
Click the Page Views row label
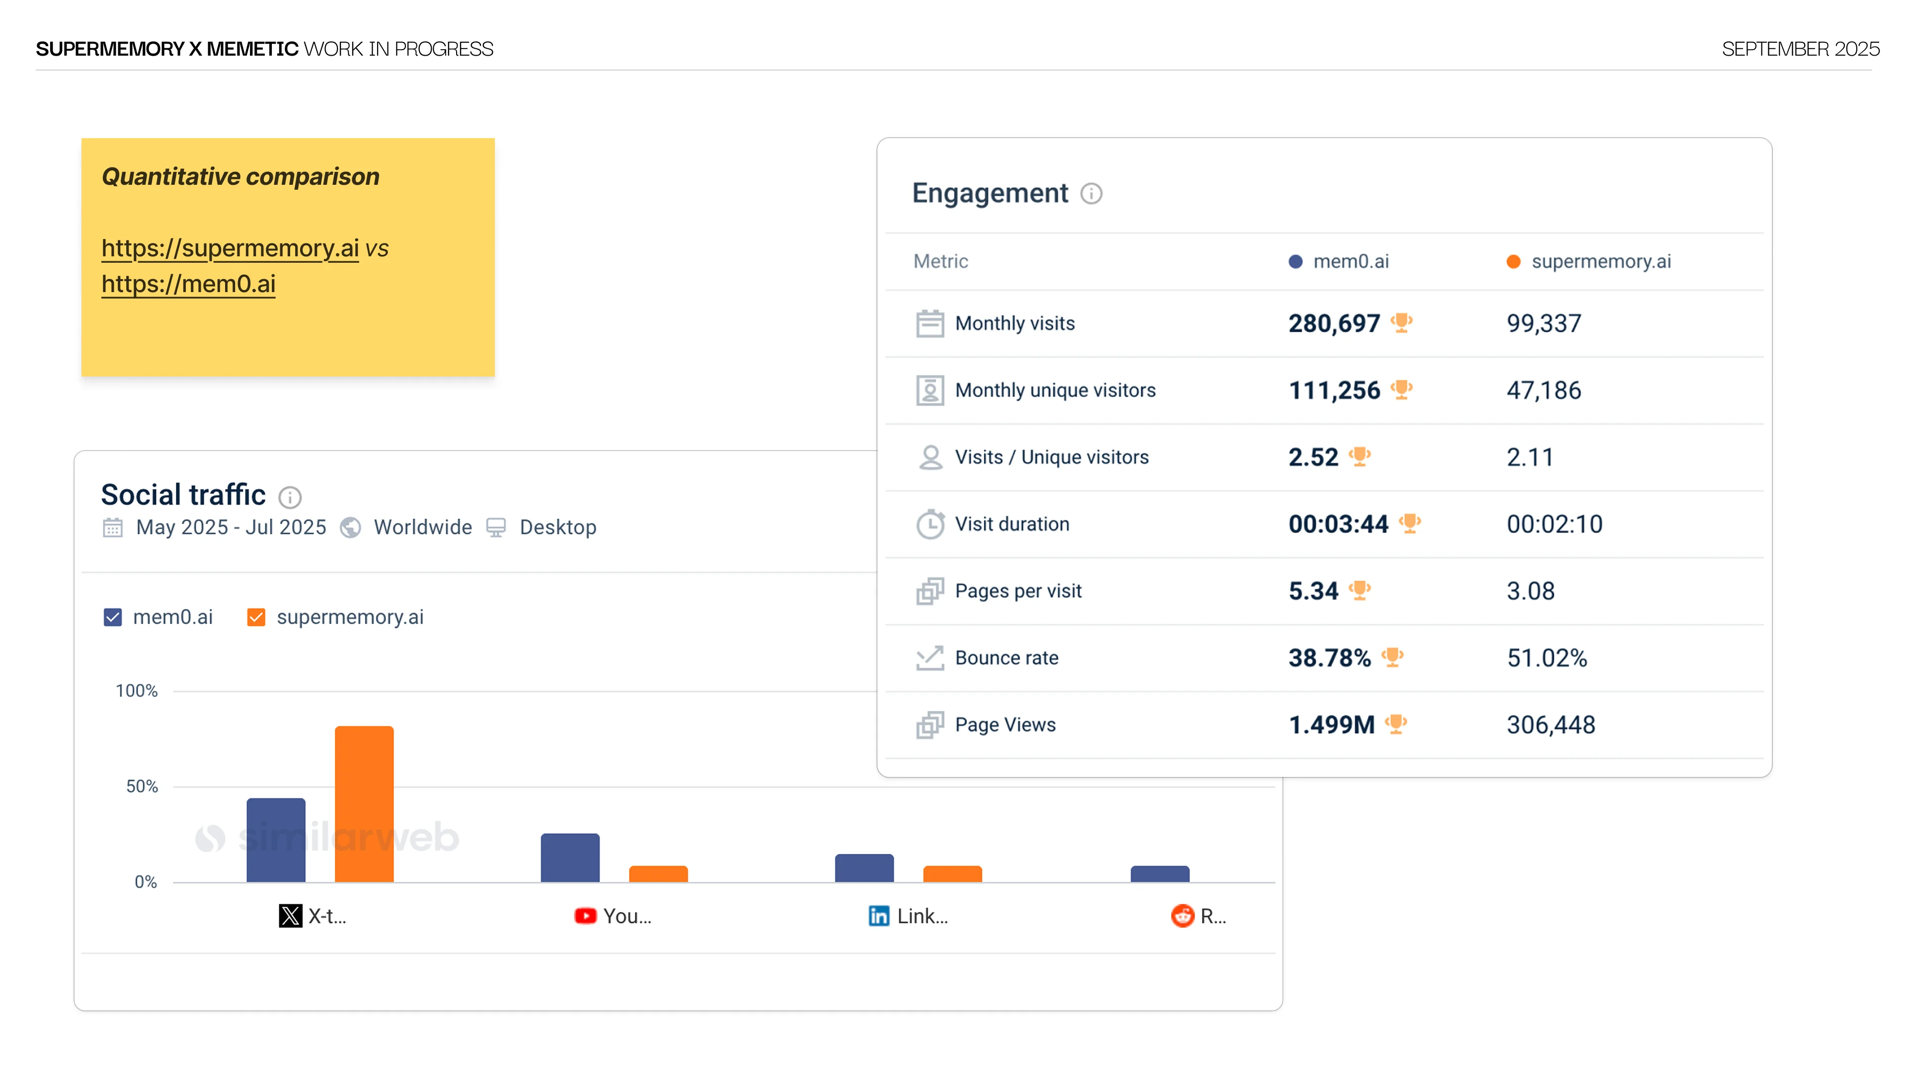(1005, 725)
